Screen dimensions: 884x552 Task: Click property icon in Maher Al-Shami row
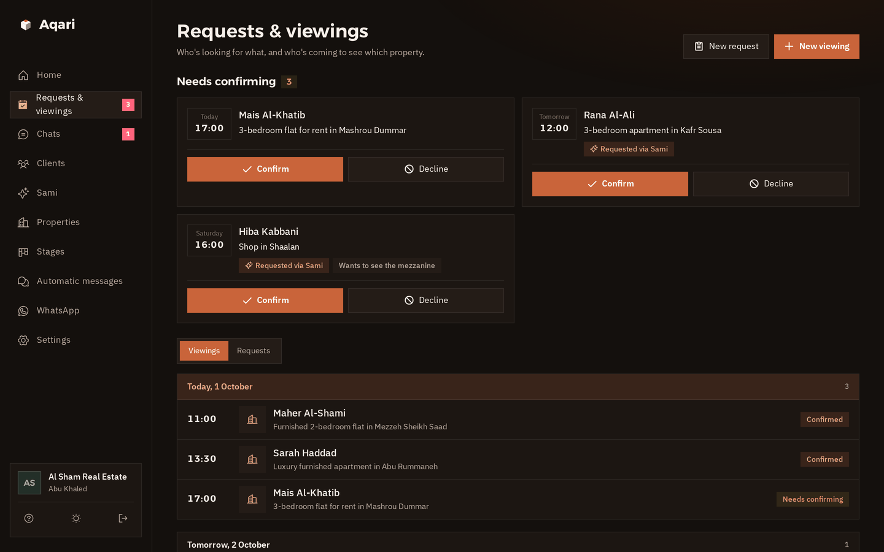252,420
